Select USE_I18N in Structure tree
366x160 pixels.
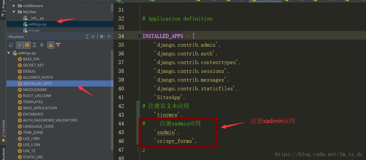[31, 139]
